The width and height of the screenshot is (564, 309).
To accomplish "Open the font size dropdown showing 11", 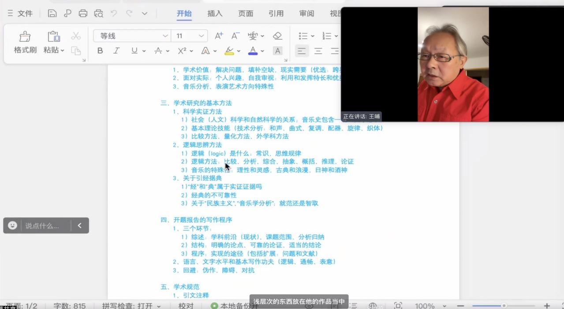I will click(201, 36).
